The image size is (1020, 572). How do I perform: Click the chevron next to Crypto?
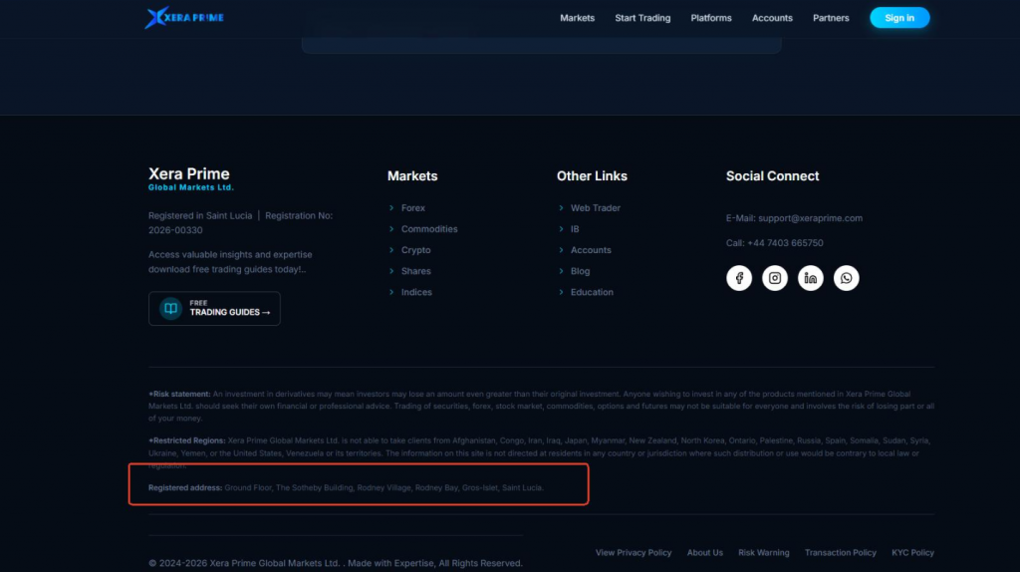tap(390, 250)
